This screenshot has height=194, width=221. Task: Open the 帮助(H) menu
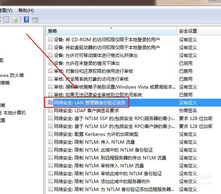coord(26,11)
